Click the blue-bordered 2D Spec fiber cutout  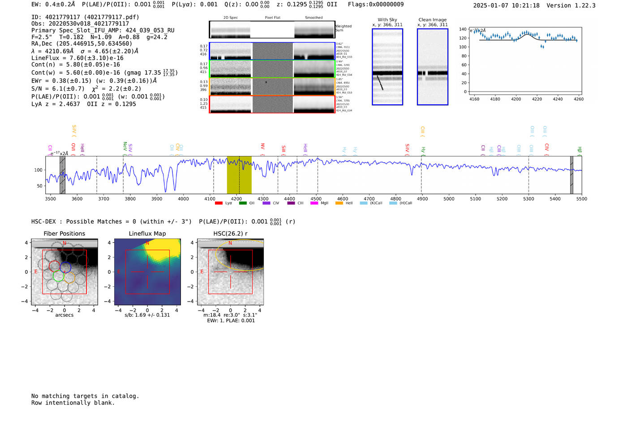(230, 51)
